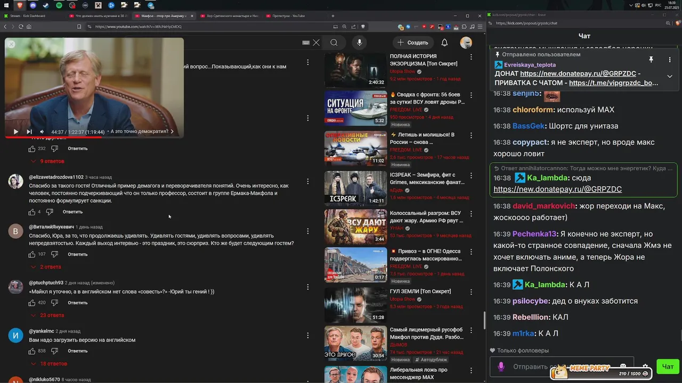Viewport: 682px width, 383px height.
Task: Go to browser home page icon
Action: pos(29,27)
